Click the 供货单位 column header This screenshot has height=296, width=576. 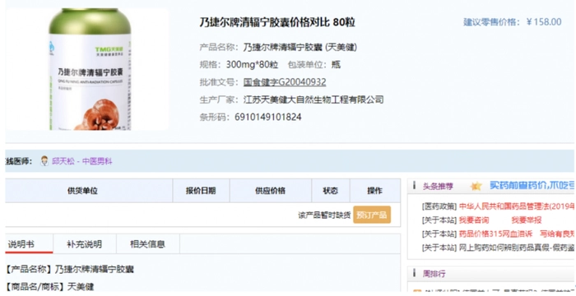pos(82,191)
